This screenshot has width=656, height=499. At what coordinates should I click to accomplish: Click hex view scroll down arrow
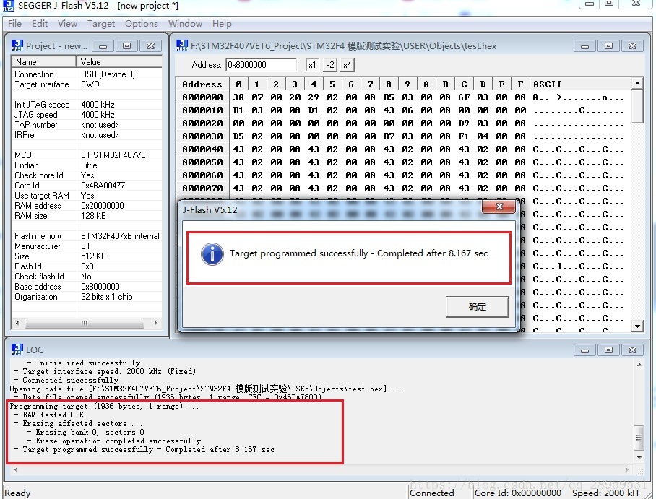click(x=637, y=326)
